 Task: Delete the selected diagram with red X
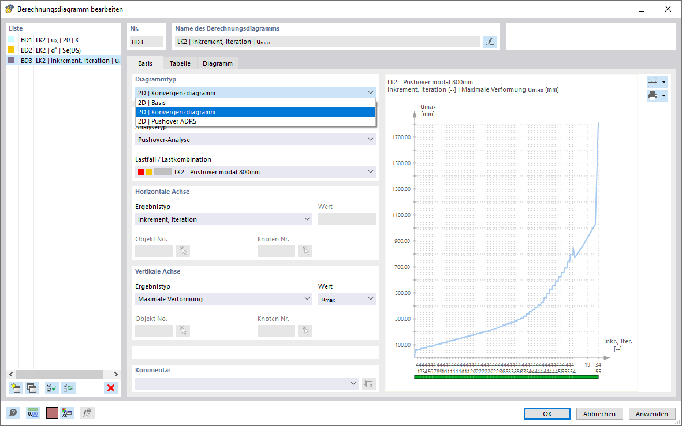tap(111, 388)
